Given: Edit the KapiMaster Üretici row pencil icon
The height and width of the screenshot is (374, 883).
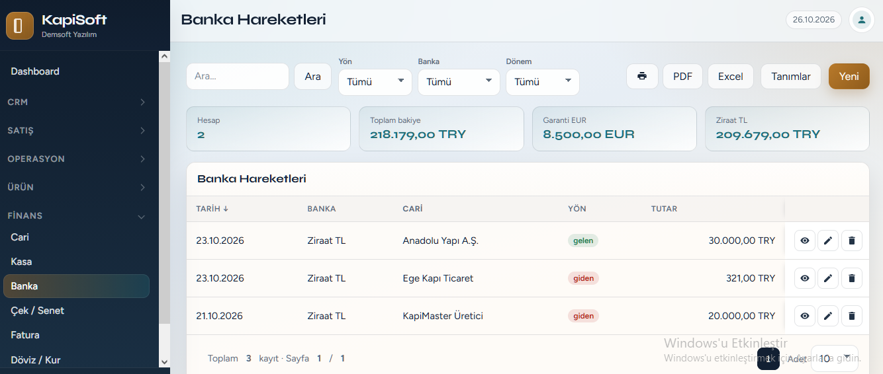Looking at the screenshot, I should [x=828, y=316].
